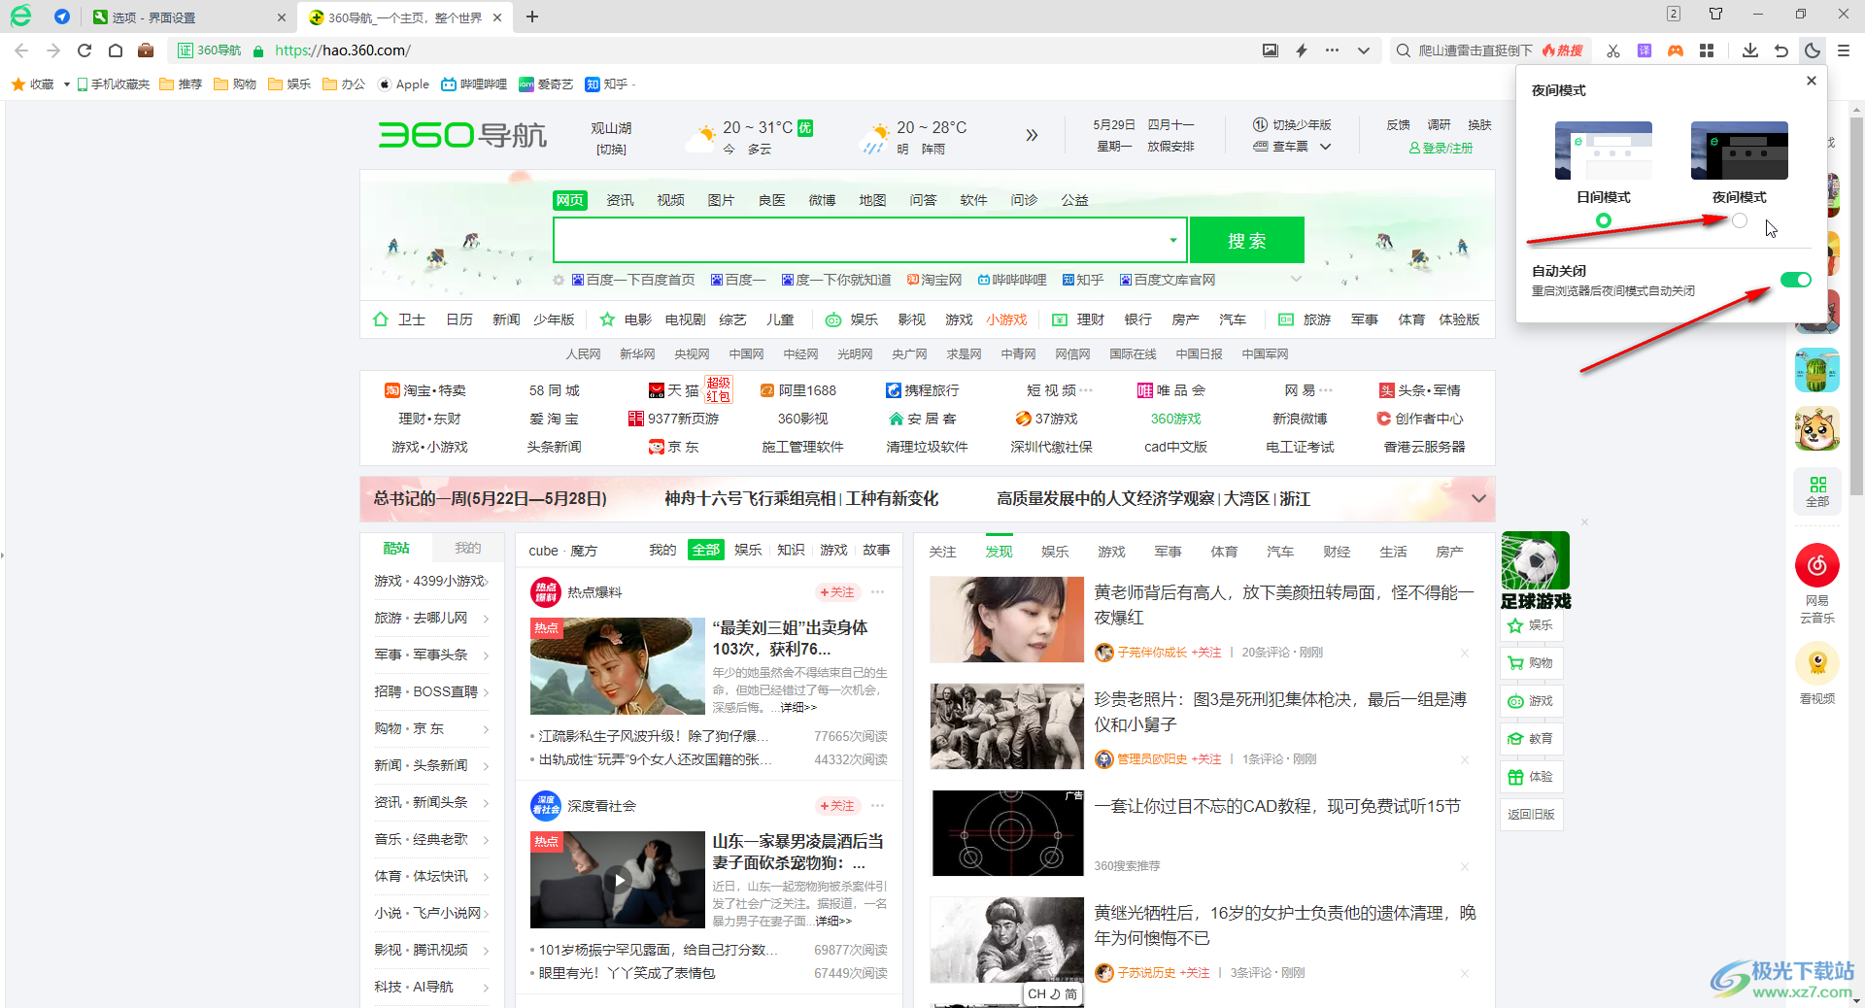Expand the search shortcut links chevron

(1296, 280)
